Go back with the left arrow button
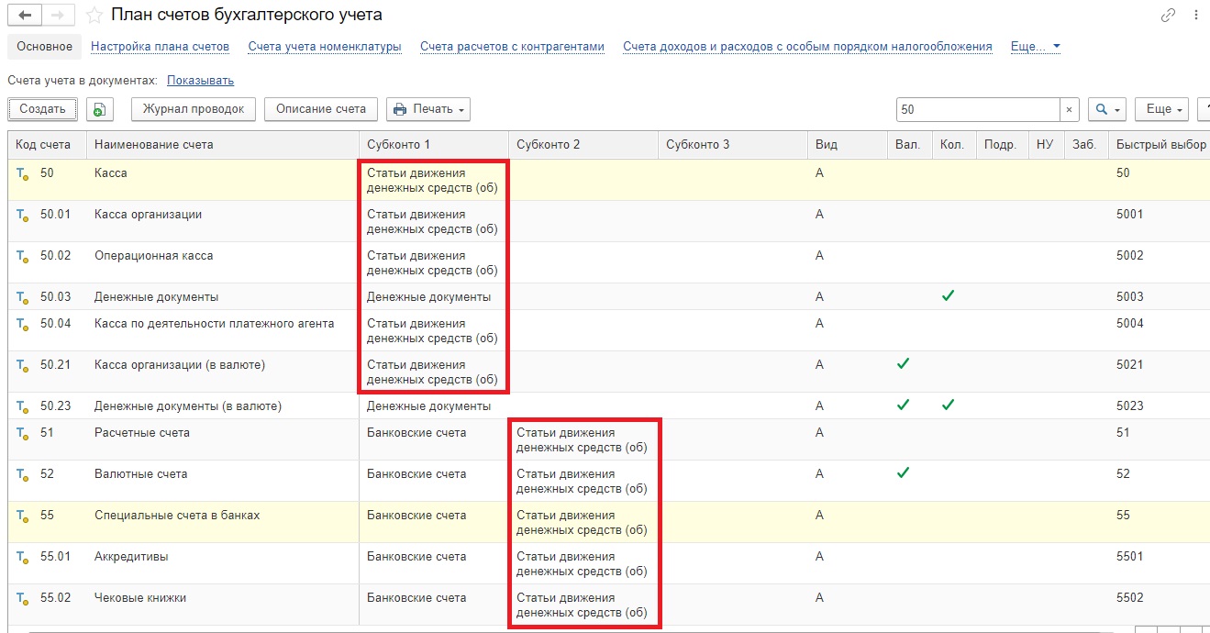The image size is (1210, 633). (x=25, y=16)
